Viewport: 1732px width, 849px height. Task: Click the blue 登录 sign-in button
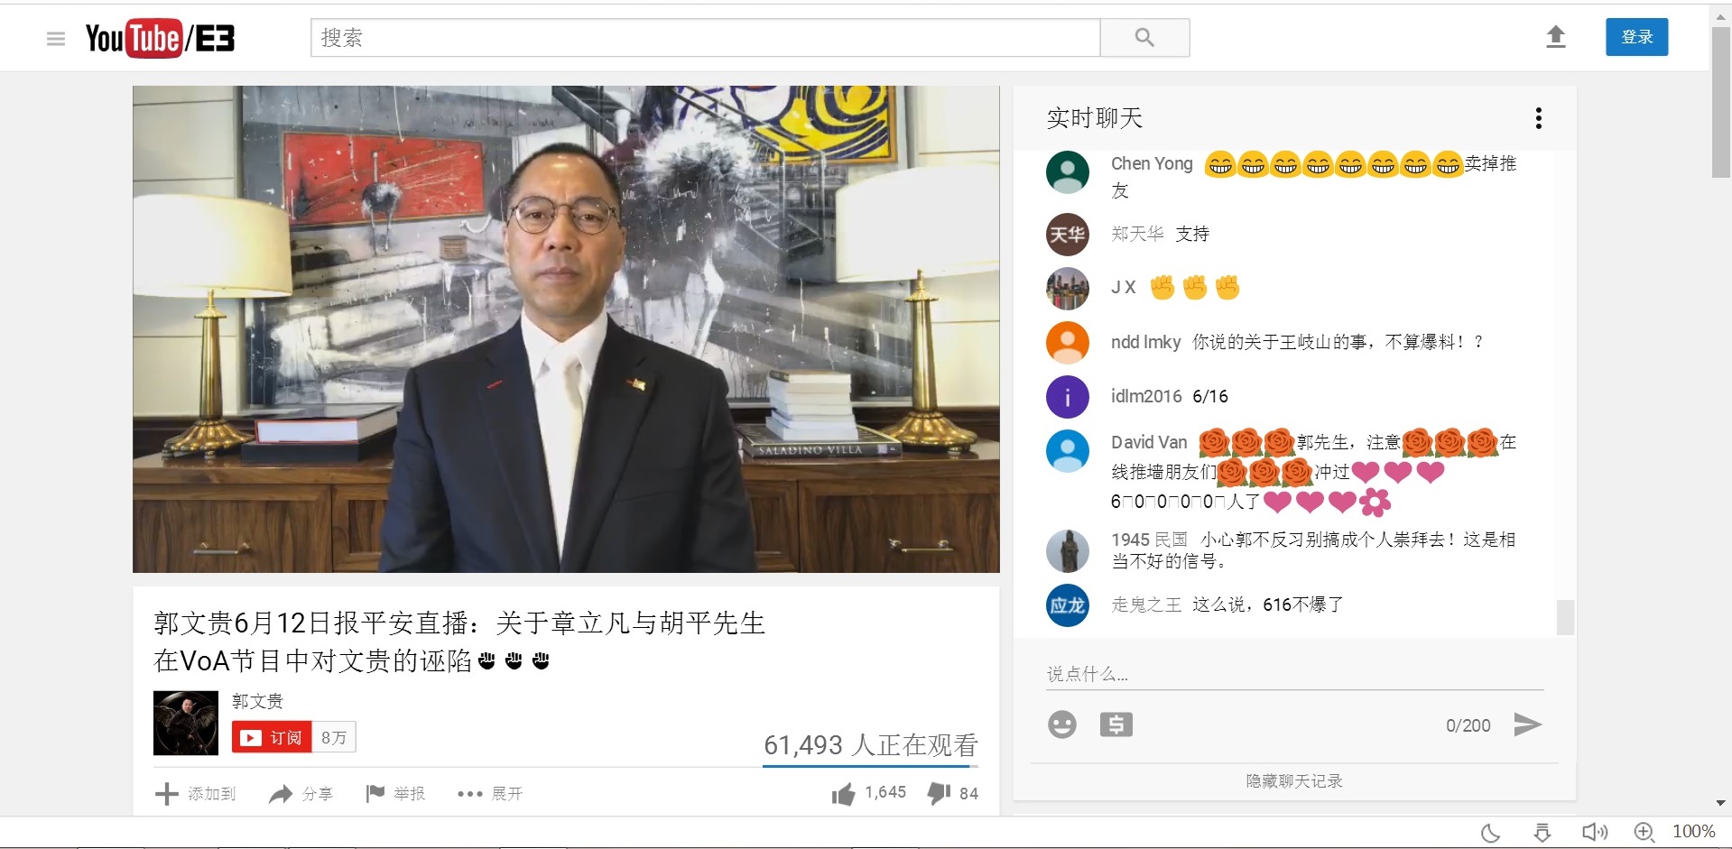[x=1636, y=37]
